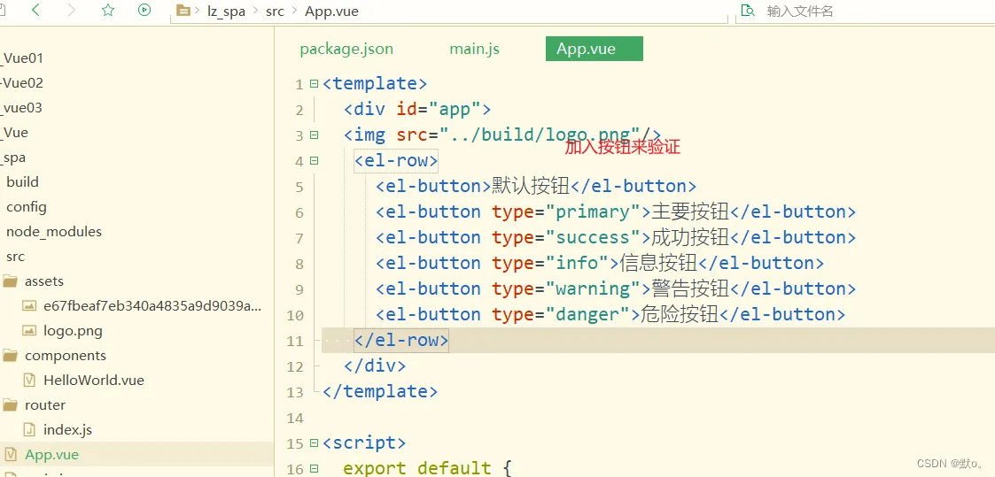995x477 pixels.
Task: Collapse the el-row block fold marker
Action: pyautogui.click(x=314, y=161)
